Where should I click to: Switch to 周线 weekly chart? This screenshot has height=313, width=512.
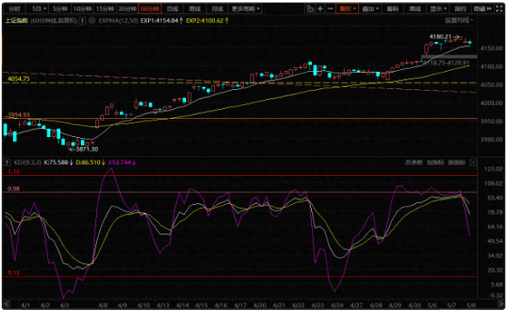pyautogui.click(x=195, y=9)
